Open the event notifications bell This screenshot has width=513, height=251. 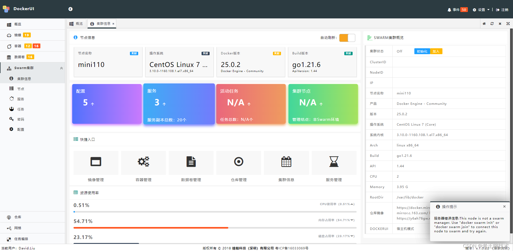pyautogui.click(x=449, y=10)
